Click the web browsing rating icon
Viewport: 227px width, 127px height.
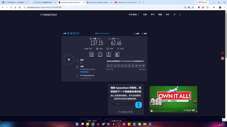point(91,54)
